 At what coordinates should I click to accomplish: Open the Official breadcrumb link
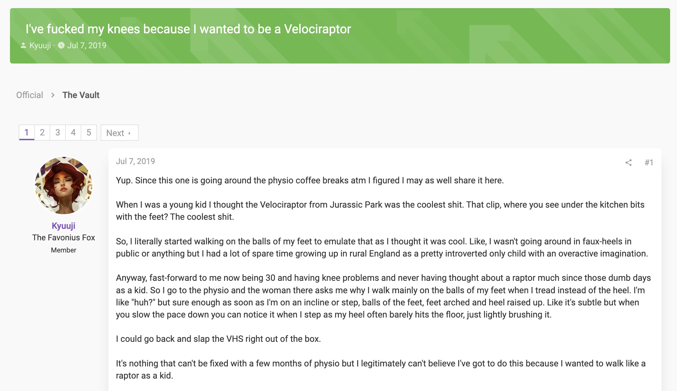pos(30,95)
